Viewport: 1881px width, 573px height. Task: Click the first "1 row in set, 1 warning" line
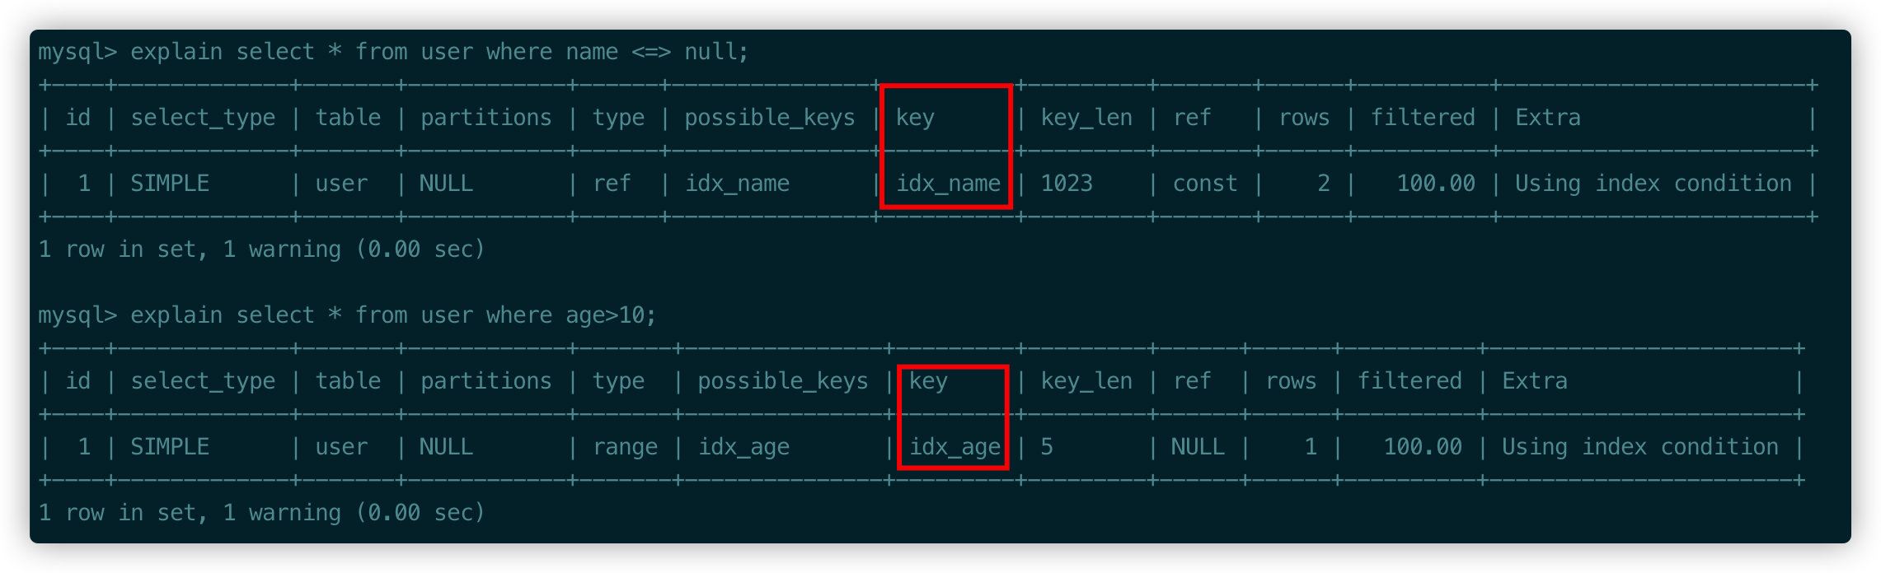261,249
